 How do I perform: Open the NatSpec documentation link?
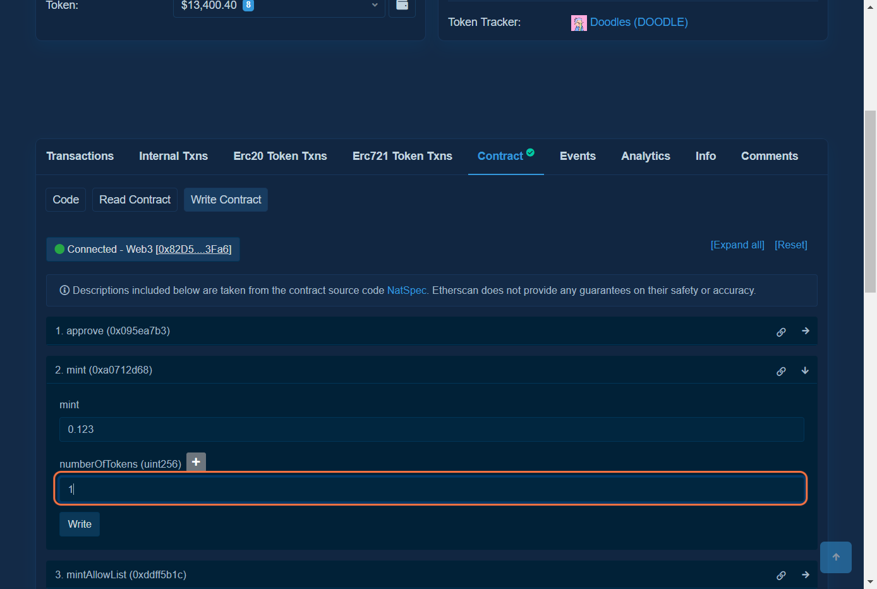(407, 290)
